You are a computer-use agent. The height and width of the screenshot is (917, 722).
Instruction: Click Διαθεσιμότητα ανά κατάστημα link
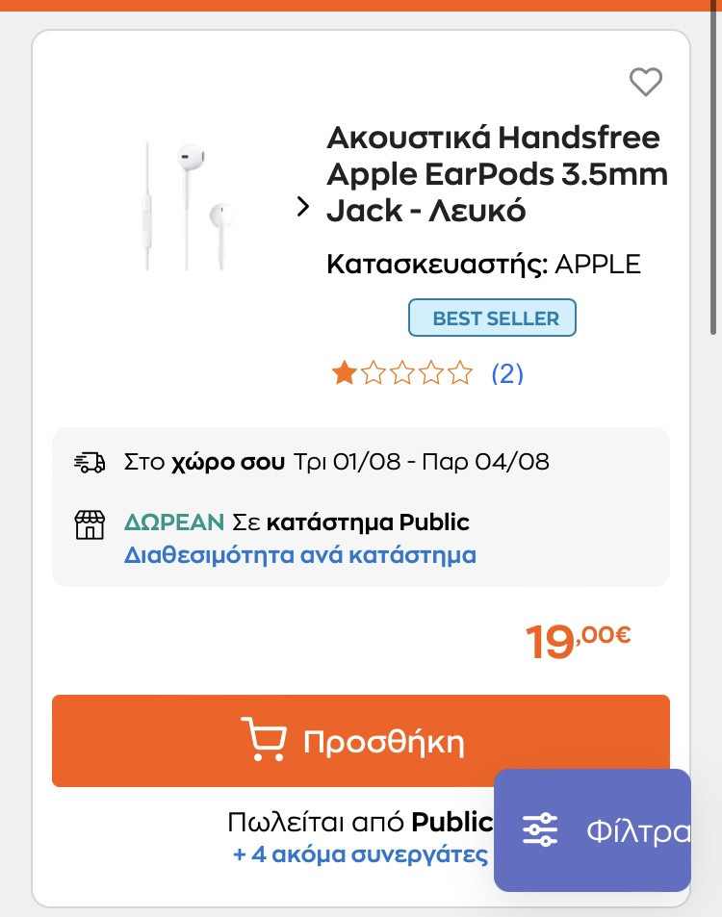(300, 555)
